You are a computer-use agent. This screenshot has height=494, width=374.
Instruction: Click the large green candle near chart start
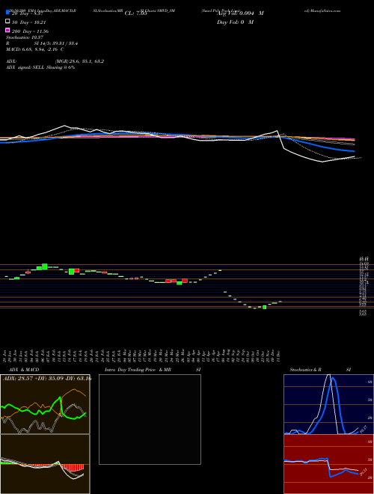point(45,266)
